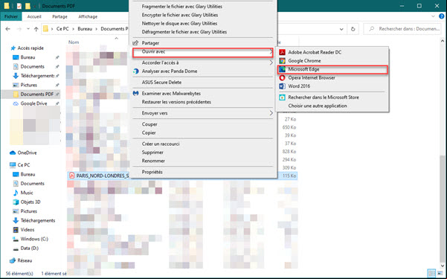The height and width of the screenshot is (279, 447).
Task: Select Bureau under Accès rapide
Action: click(28, 57)
